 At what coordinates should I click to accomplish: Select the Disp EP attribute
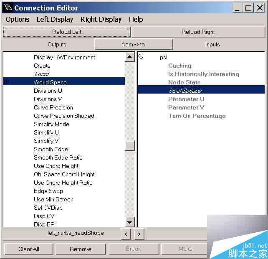tap(44, 224)
